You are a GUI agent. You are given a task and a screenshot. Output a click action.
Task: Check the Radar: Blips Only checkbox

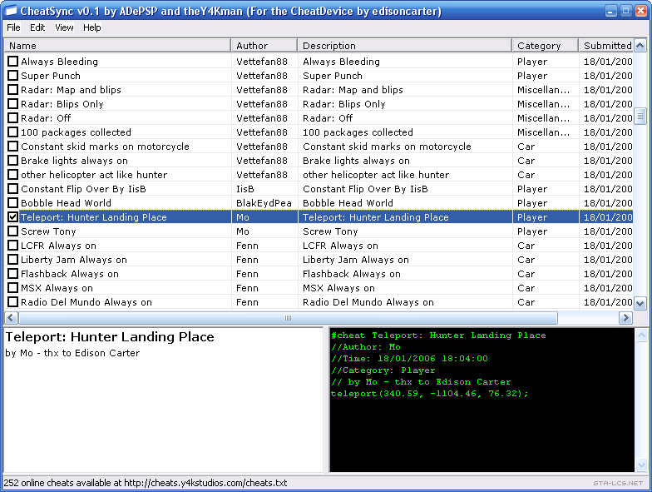click(13, 104)
